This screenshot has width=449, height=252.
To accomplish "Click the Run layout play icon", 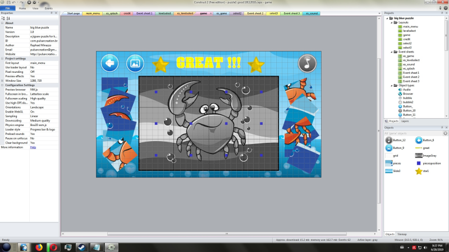I will [x=29, y=2].
